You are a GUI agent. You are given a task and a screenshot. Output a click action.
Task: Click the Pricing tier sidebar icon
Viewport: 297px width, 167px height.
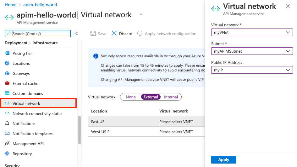pyautogui.click(x=7, y=53)
